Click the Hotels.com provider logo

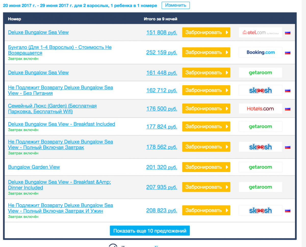tap(260, 109)
